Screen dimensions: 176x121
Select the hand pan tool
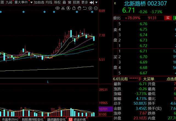pyautogui.click(x=79, y=8)
